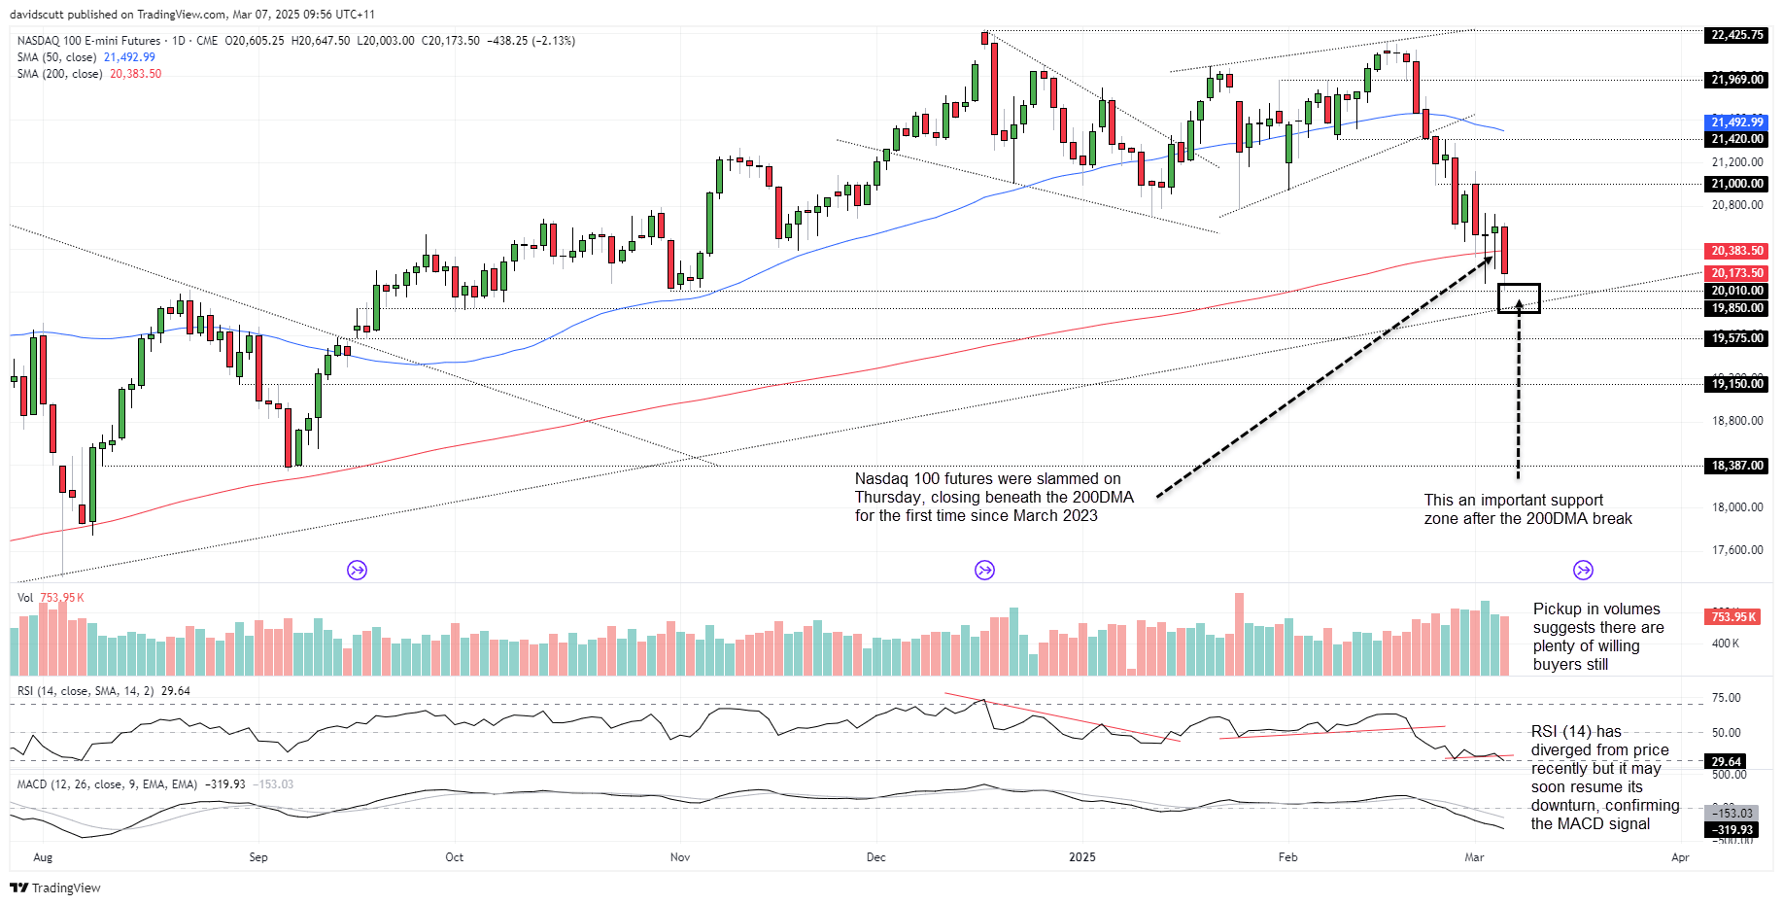Click the 19,575.00 price axis label
This screenshot has height=905, width=1783.
(x=1737, y=338)
